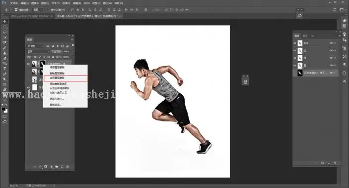Open the 文件(F) menu
Image resolution: width=349 pixels, height=188 pixels.
tap(14, 3)
